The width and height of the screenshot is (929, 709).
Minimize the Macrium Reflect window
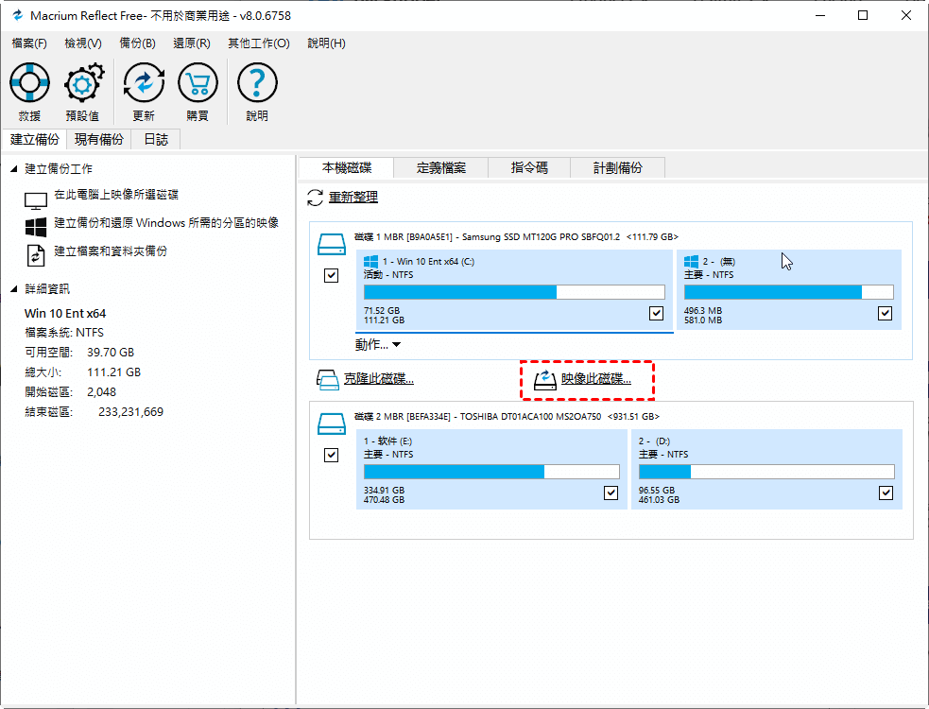[820, 15]
